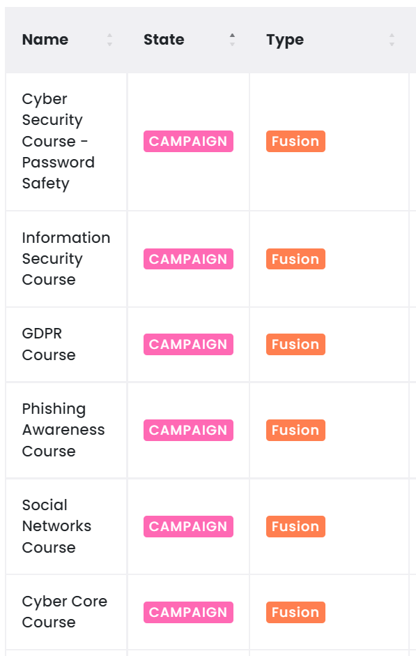This screenshot has height=656, width=416.
Task: Click CAMPAIGN badge for Phishing Awareness Course
Action: point(188,430)
